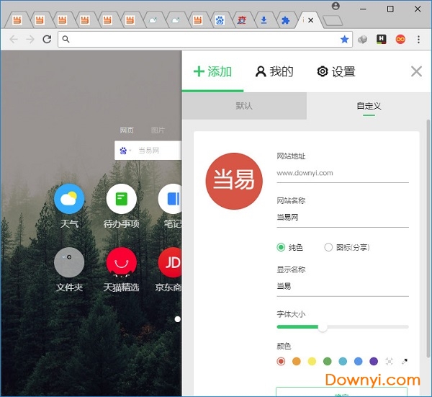Click the bookmark star in address bar
Viewport: 432px width, 397px height.
(344, 40)
